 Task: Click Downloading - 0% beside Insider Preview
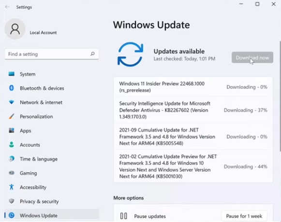(x=247, y=87)
